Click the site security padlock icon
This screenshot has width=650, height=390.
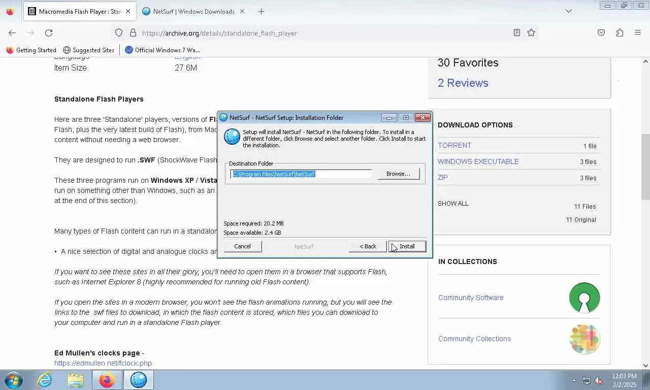[x=133, y=32]
